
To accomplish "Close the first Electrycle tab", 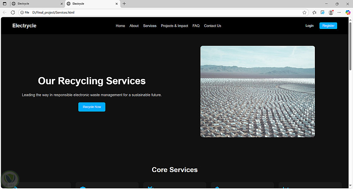I will point(62,4).
